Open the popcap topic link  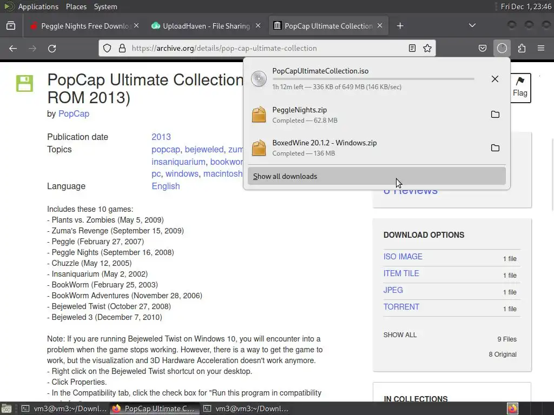point(166,149)
